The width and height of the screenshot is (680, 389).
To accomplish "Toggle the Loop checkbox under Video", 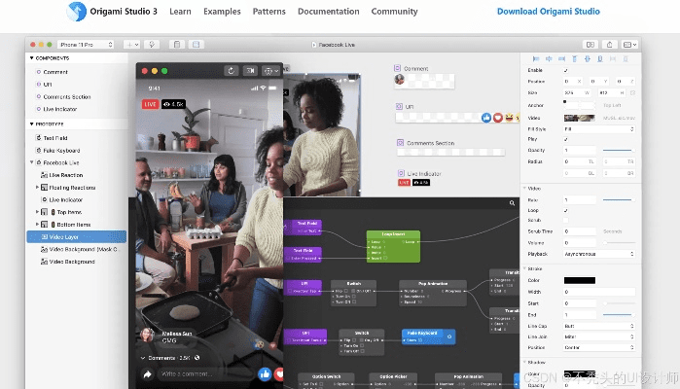I will point(566,210).
